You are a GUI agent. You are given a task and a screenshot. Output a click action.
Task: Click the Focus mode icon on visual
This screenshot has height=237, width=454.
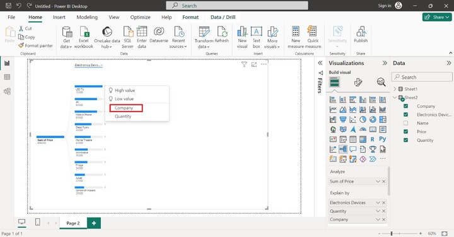[254, 64]
